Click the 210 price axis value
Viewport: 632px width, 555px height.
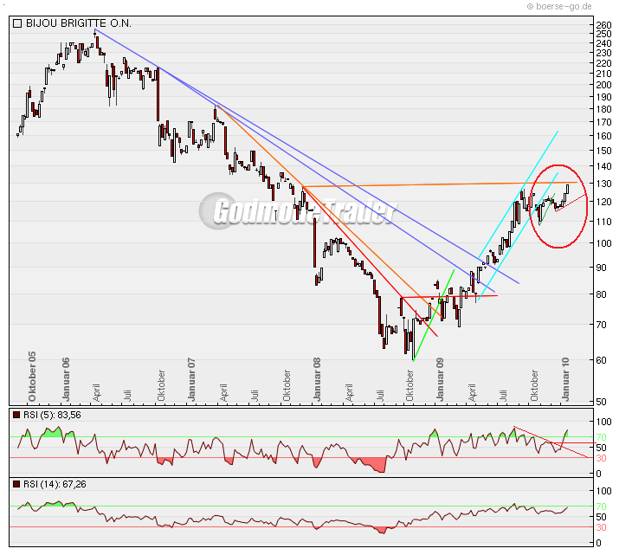tap(603, 74)
